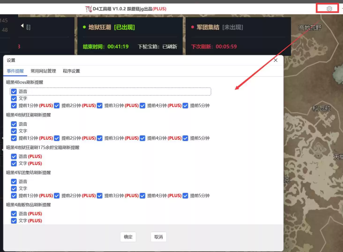Click 暗黑4军团集结刷新提醒 section heading
The image size is (343, 252).
28,173
